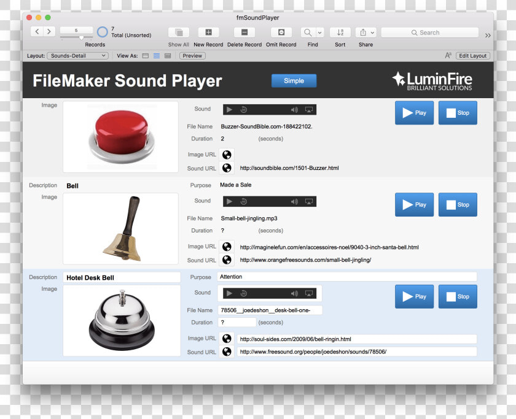Stop the Bell record sound
The height and width of the screenshot is (419, 516).
(458, 205)
